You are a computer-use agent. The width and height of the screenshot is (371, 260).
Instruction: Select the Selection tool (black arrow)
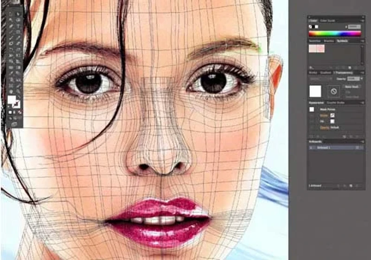pos(11,14)
